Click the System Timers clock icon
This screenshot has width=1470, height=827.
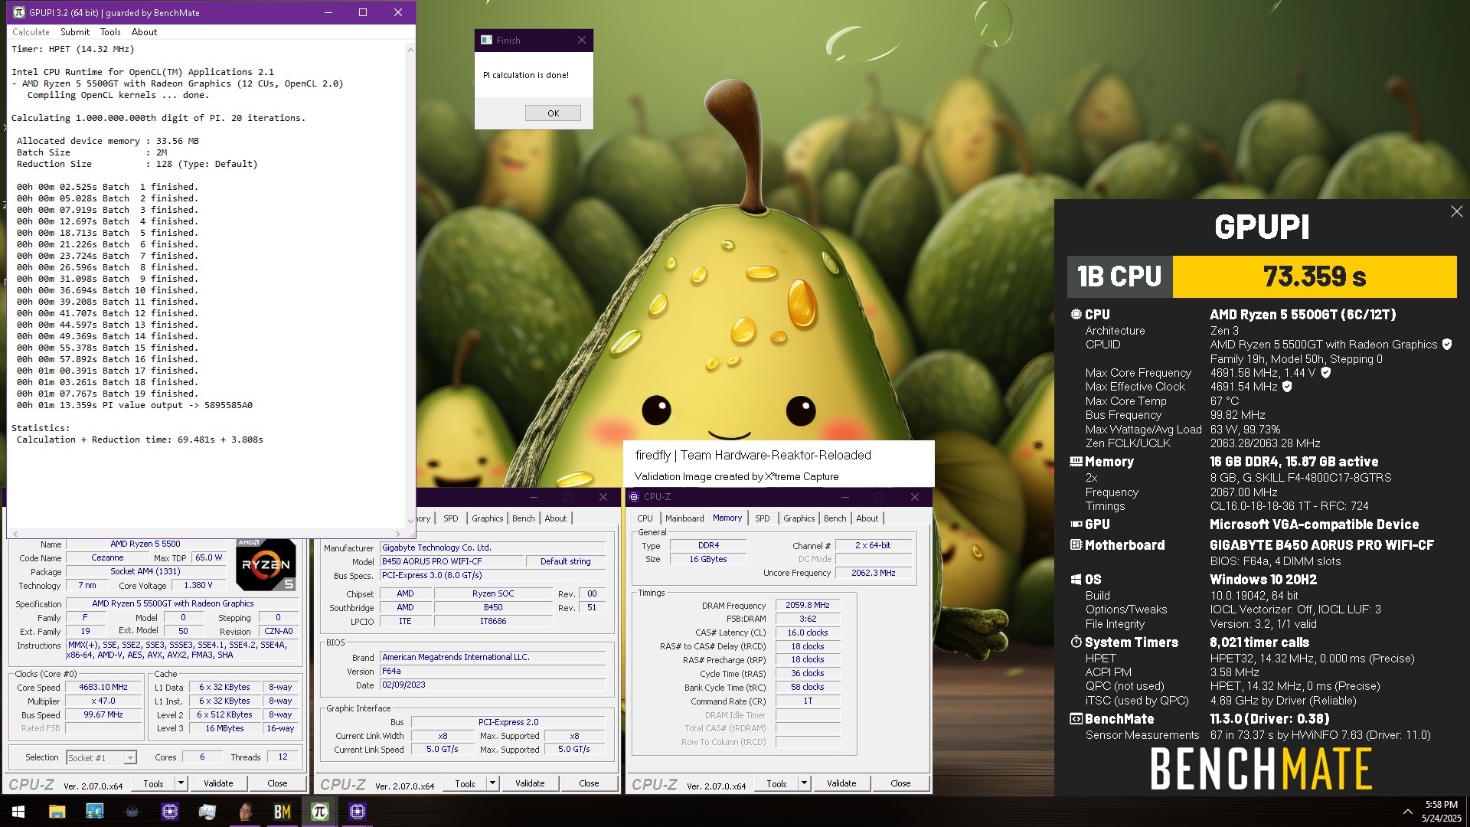tap(1076, 642)
